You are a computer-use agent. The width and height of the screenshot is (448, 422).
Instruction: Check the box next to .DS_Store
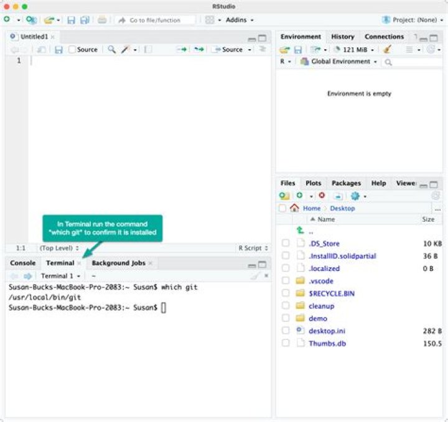tap(286, 243)
